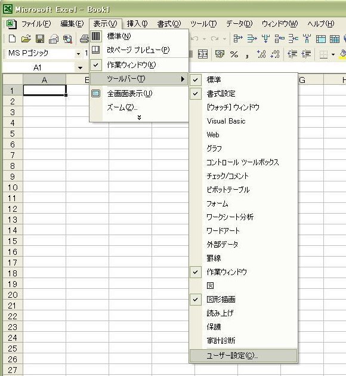Open the 書式(O) menu

click(x=169, y=24)
